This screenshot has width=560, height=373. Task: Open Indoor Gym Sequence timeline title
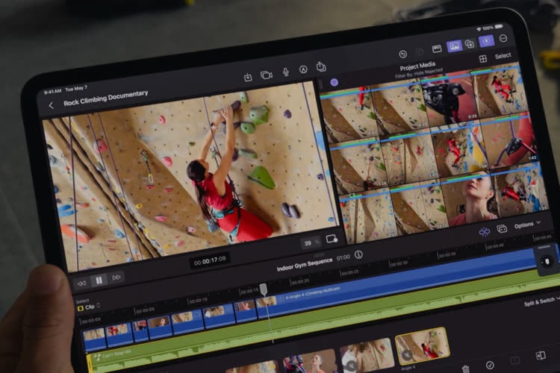point(305,264)
